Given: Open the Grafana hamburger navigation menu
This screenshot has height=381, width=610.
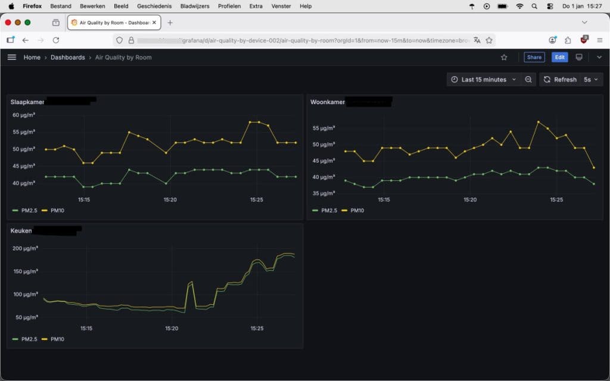Looking at the screenshot, I should (x=12, y=57).
